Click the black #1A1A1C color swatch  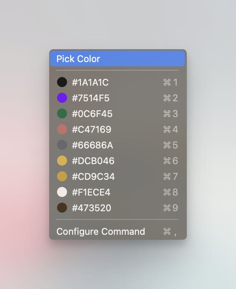pyautogui.click(x=62, y=82)
